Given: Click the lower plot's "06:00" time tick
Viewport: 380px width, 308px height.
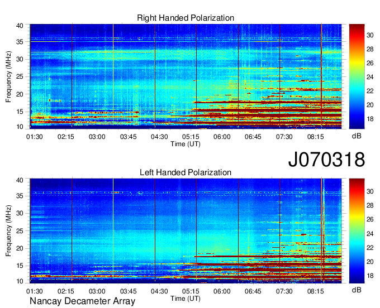Looking at the screenshot, I should tap(222, 291).
